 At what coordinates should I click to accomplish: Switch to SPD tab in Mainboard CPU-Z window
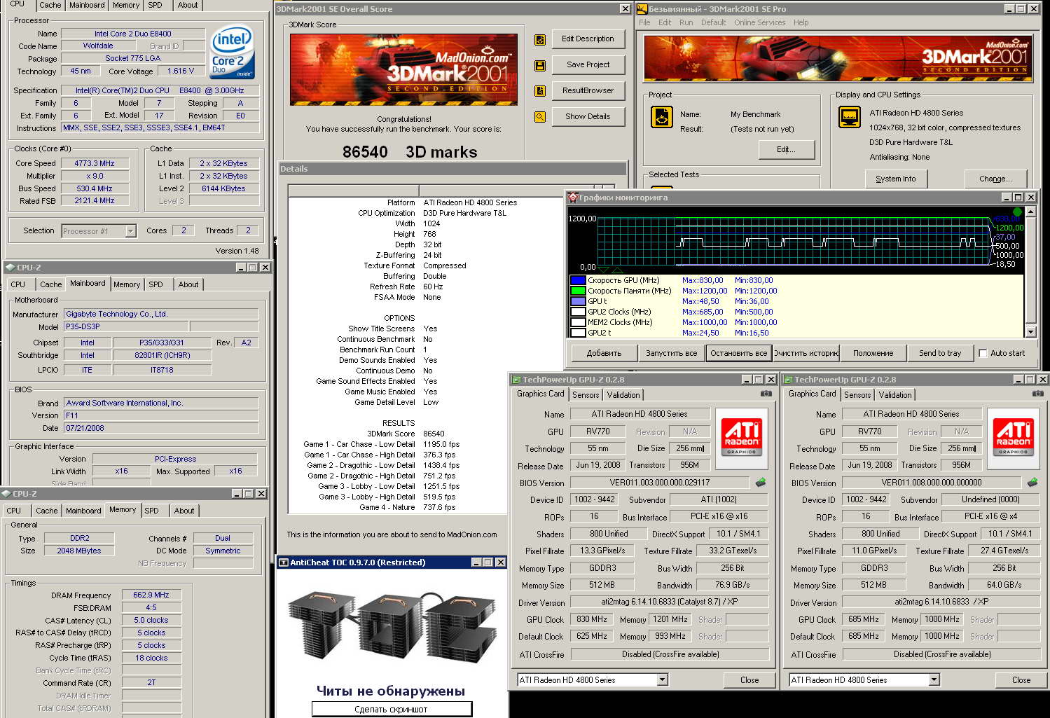pos(156,284)
